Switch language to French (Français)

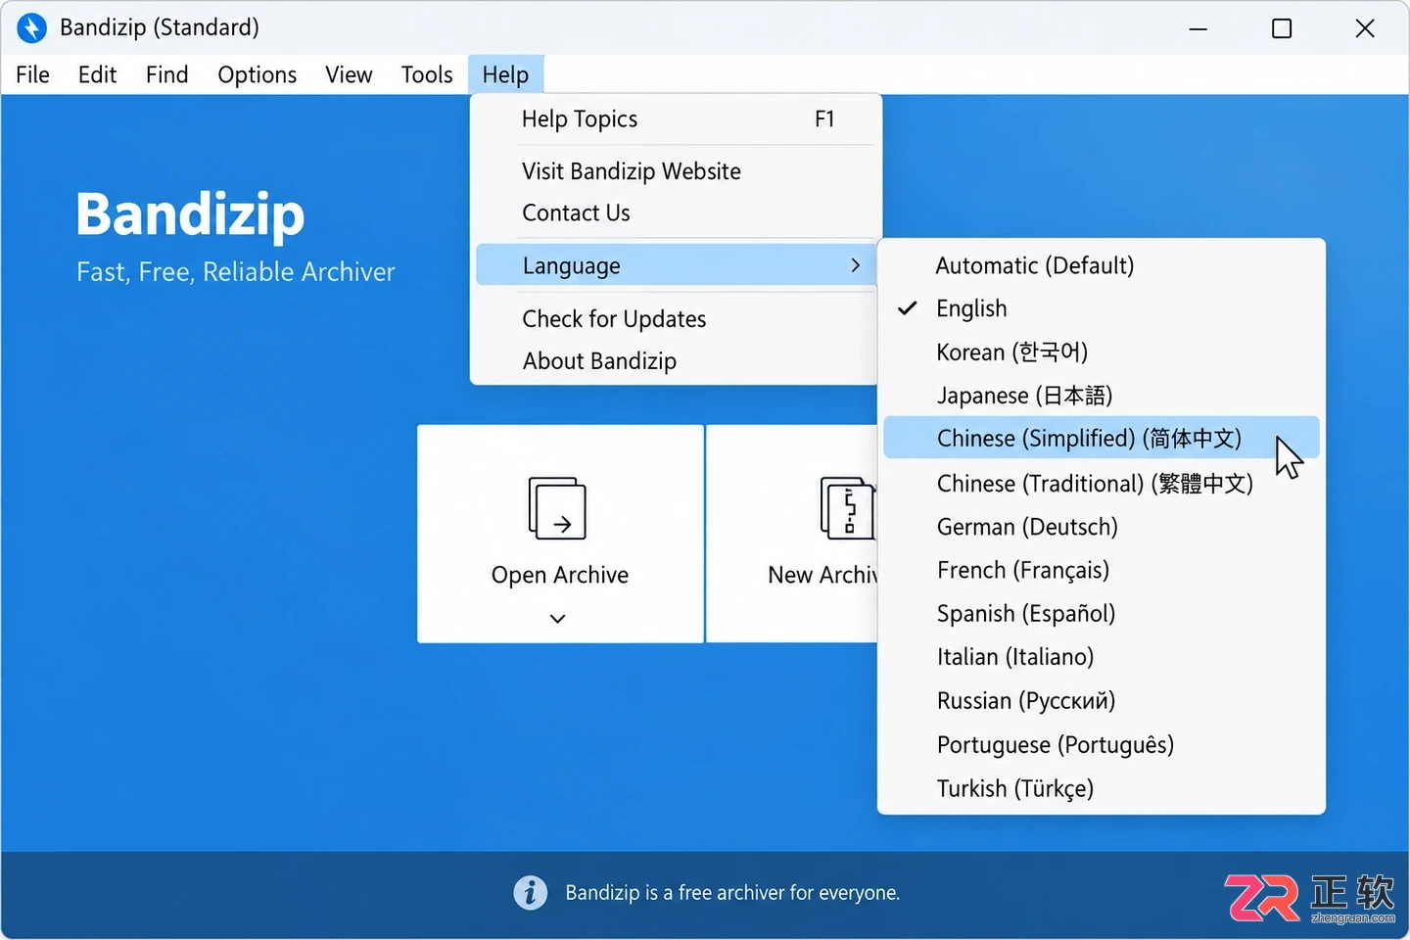[x=1102, y=570]
